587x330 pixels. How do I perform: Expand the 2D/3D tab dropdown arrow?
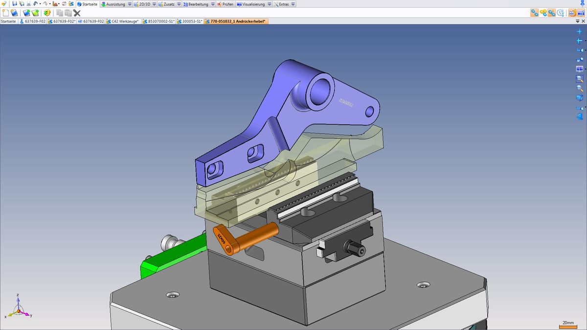pyautogui.click(x=154, y=4)
